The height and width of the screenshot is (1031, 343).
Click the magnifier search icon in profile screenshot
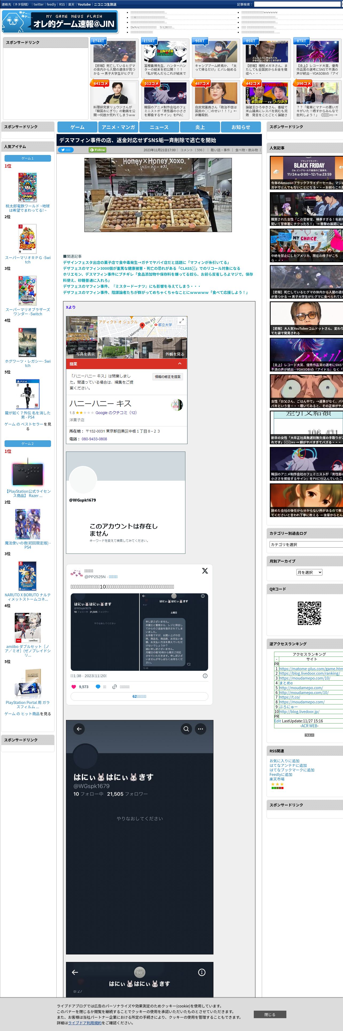[186, 729]
